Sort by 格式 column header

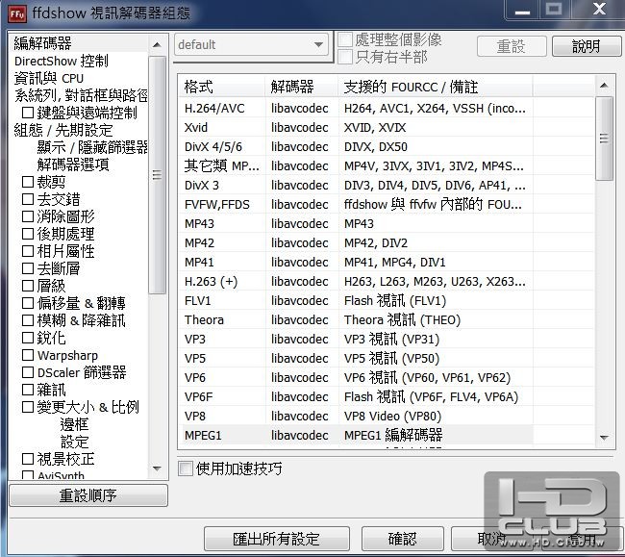pos(221,87)
